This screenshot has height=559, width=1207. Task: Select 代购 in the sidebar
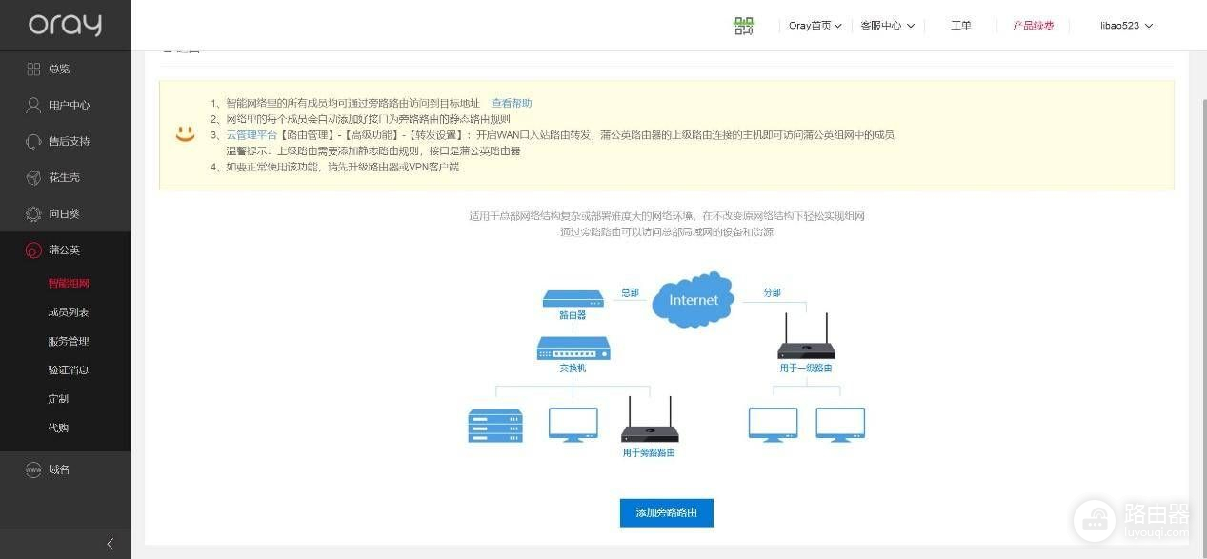pyautogui.click(x=58, y=428)
